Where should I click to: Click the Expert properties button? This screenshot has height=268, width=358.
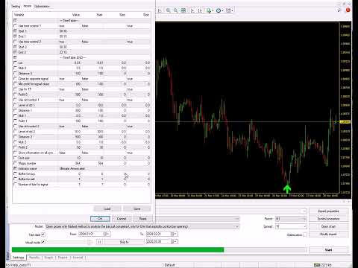[328, 211]
